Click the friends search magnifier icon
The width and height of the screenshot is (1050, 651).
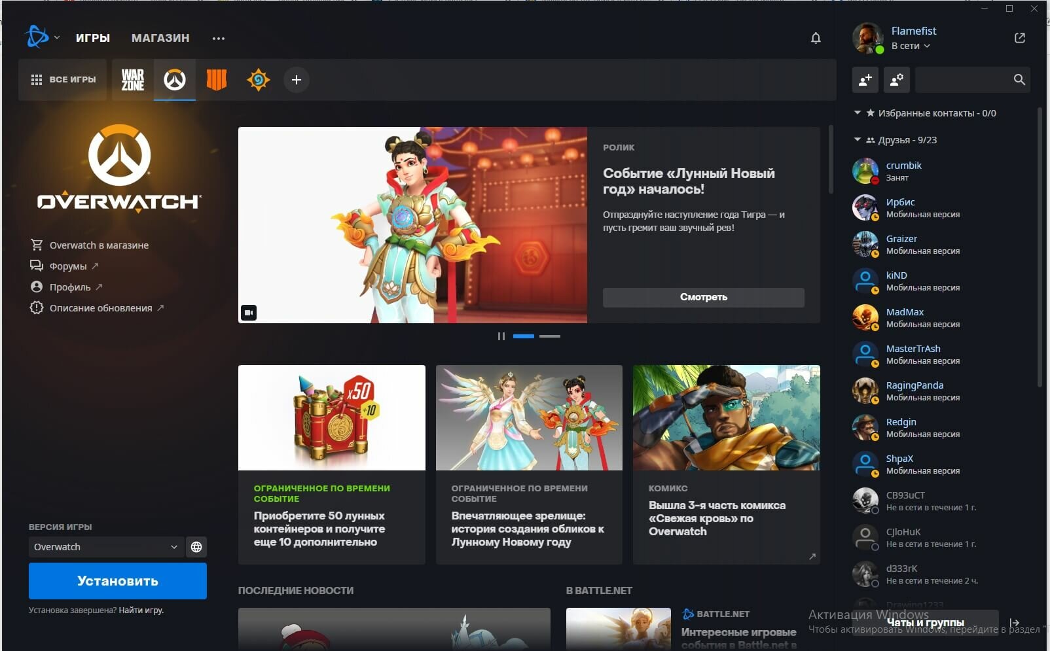click(x=1019, y=80)
